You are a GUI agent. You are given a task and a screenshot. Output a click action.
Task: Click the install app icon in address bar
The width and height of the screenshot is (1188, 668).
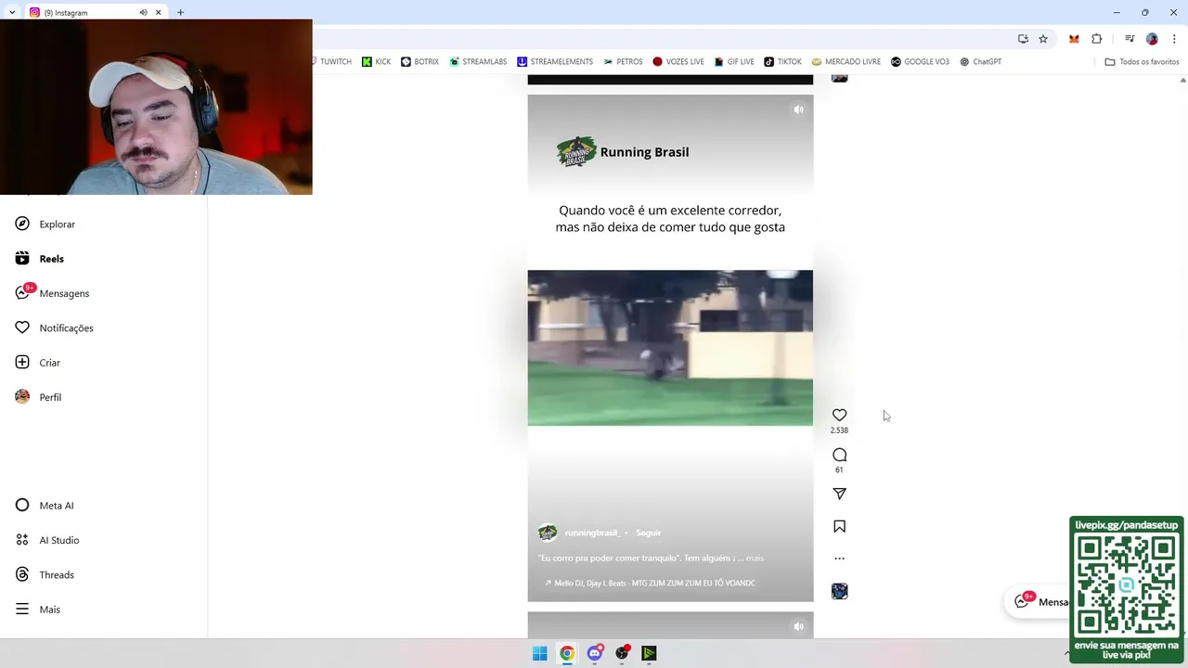(1023, 39)
